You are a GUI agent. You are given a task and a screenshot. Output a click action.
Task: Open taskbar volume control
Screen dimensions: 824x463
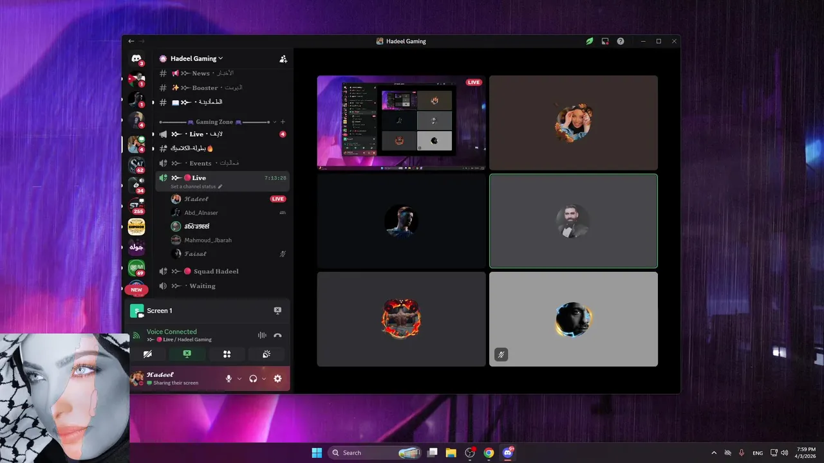(785, 453)
